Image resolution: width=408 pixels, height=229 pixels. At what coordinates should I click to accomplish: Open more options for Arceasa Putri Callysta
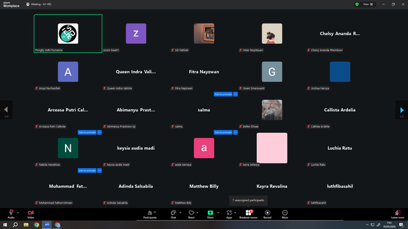[x=99, y=132]
